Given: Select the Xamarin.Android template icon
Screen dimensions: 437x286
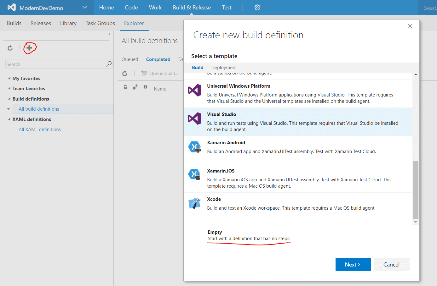Looking at the screenshot, I should point(194,147).
